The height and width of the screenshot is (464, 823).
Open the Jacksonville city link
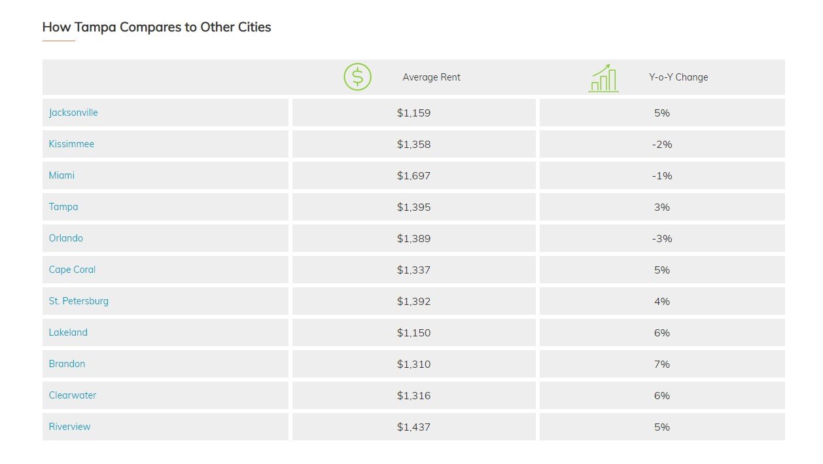tap(73, 113)
